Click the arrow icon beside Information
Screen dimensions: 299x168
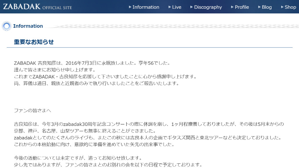coord(130,7)
